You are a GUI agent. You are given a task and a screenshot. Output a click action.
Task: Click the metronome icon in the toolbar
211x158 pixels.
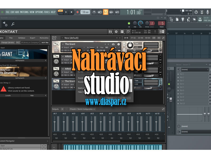[94, 12]
